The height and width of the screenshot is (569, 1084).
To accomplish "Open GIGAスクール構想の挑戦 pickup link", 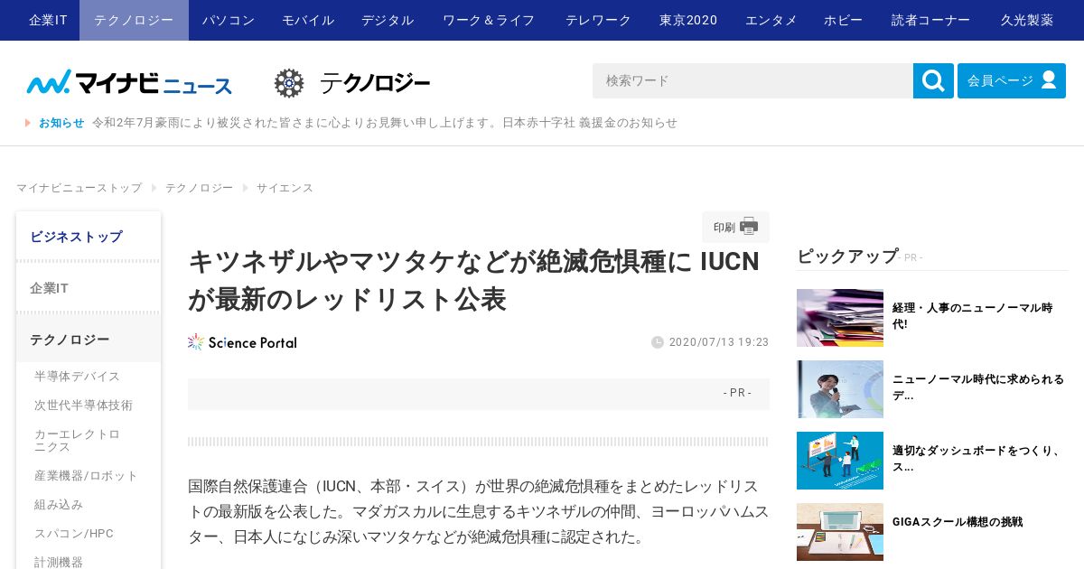I will tap(958, 522).
